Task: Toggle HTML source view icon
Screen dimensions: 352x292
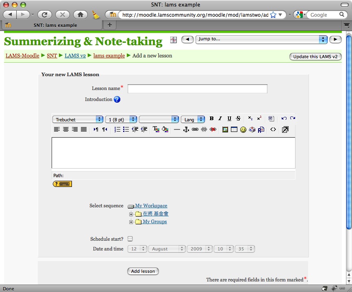Action: 273,130
